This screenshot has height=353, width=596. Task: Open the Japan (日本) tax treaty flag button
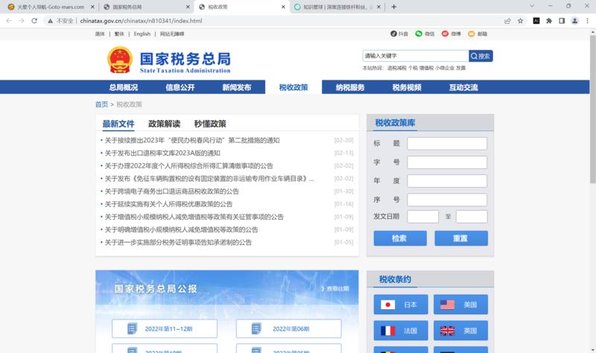[401, 305]
